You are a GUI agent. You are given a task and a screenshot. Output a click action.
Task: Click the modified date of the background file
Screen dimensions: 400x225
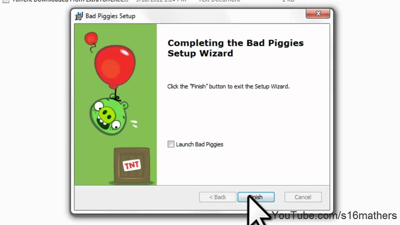pos(161,1)
